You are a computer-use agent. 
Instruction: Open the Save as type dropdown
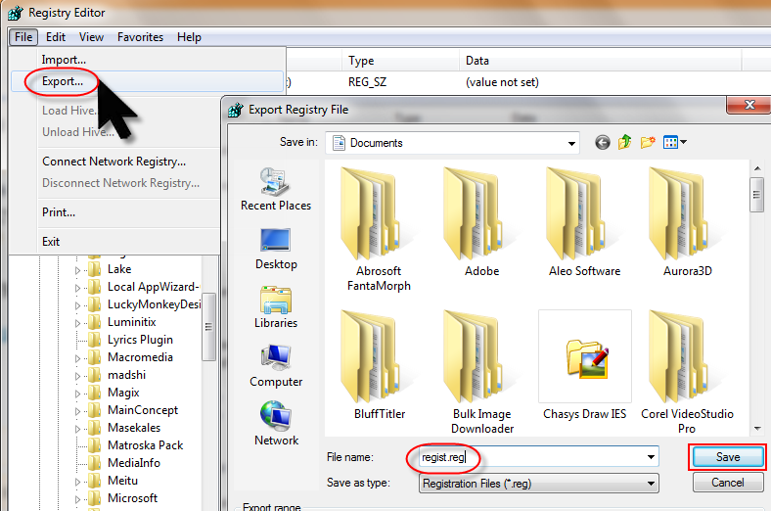point(538,484)
